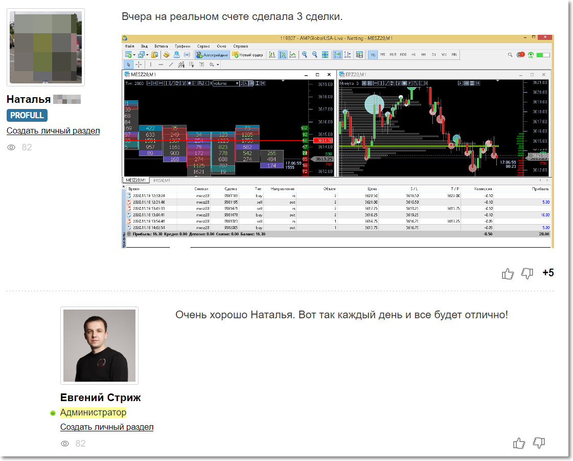Click the New Chart toolbar icon

(128, 55)
